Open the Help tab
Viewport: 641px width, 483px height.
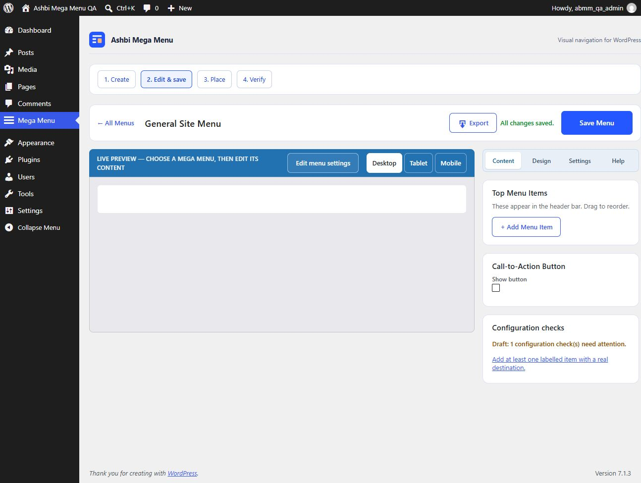pyautogui.click(x=618, y=161)
